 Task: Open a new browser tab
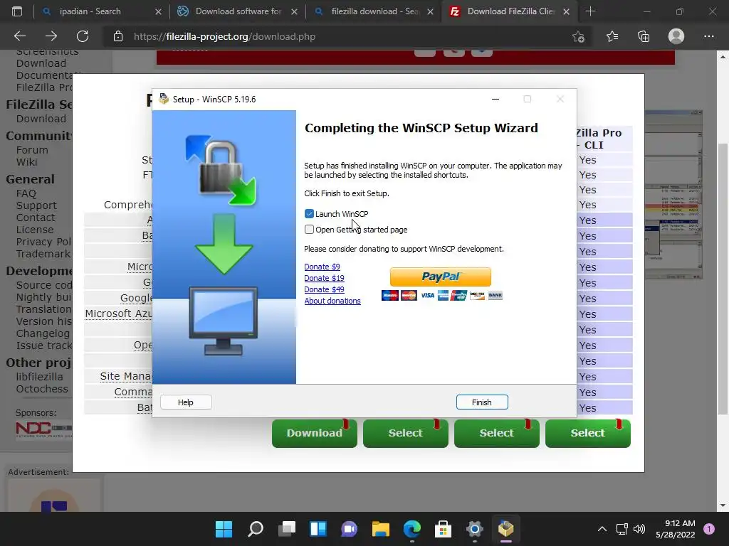click(590, 11)
